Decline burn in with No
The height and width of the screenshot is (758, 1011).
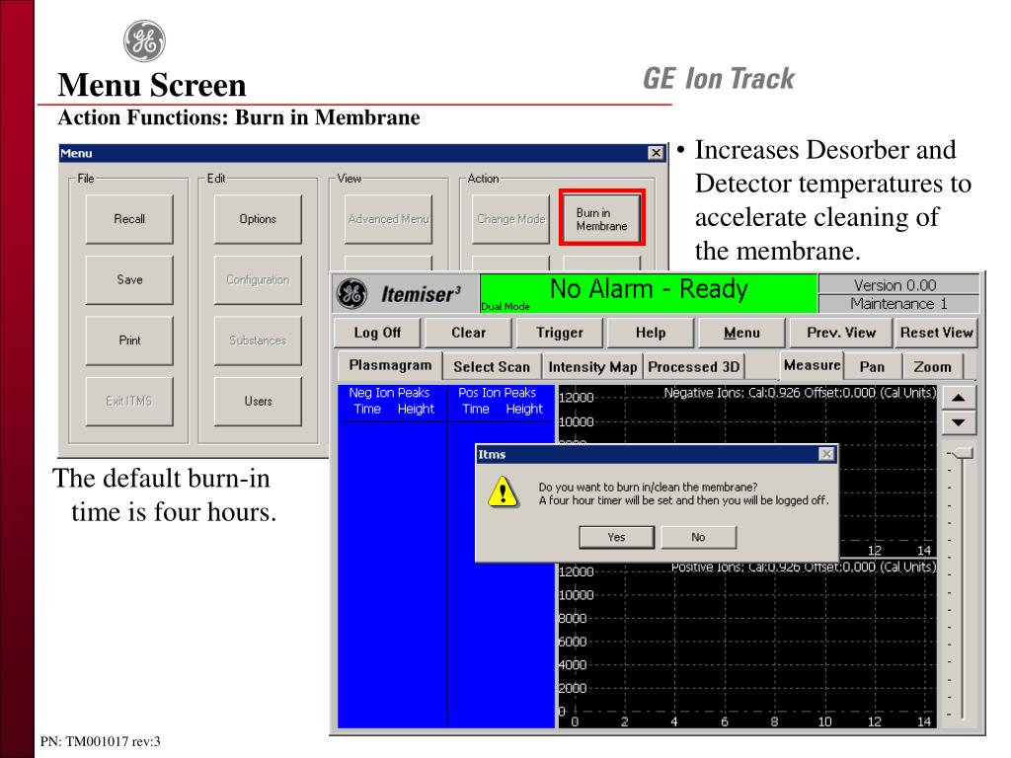698,537
